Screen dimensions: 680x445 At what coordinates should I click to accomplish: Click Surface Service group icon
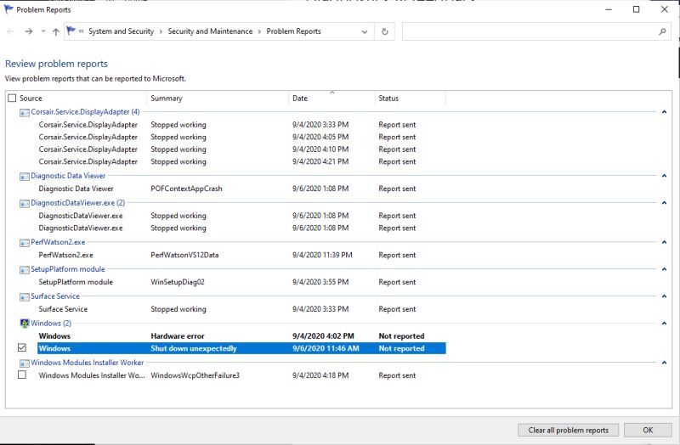coord(25,296)
